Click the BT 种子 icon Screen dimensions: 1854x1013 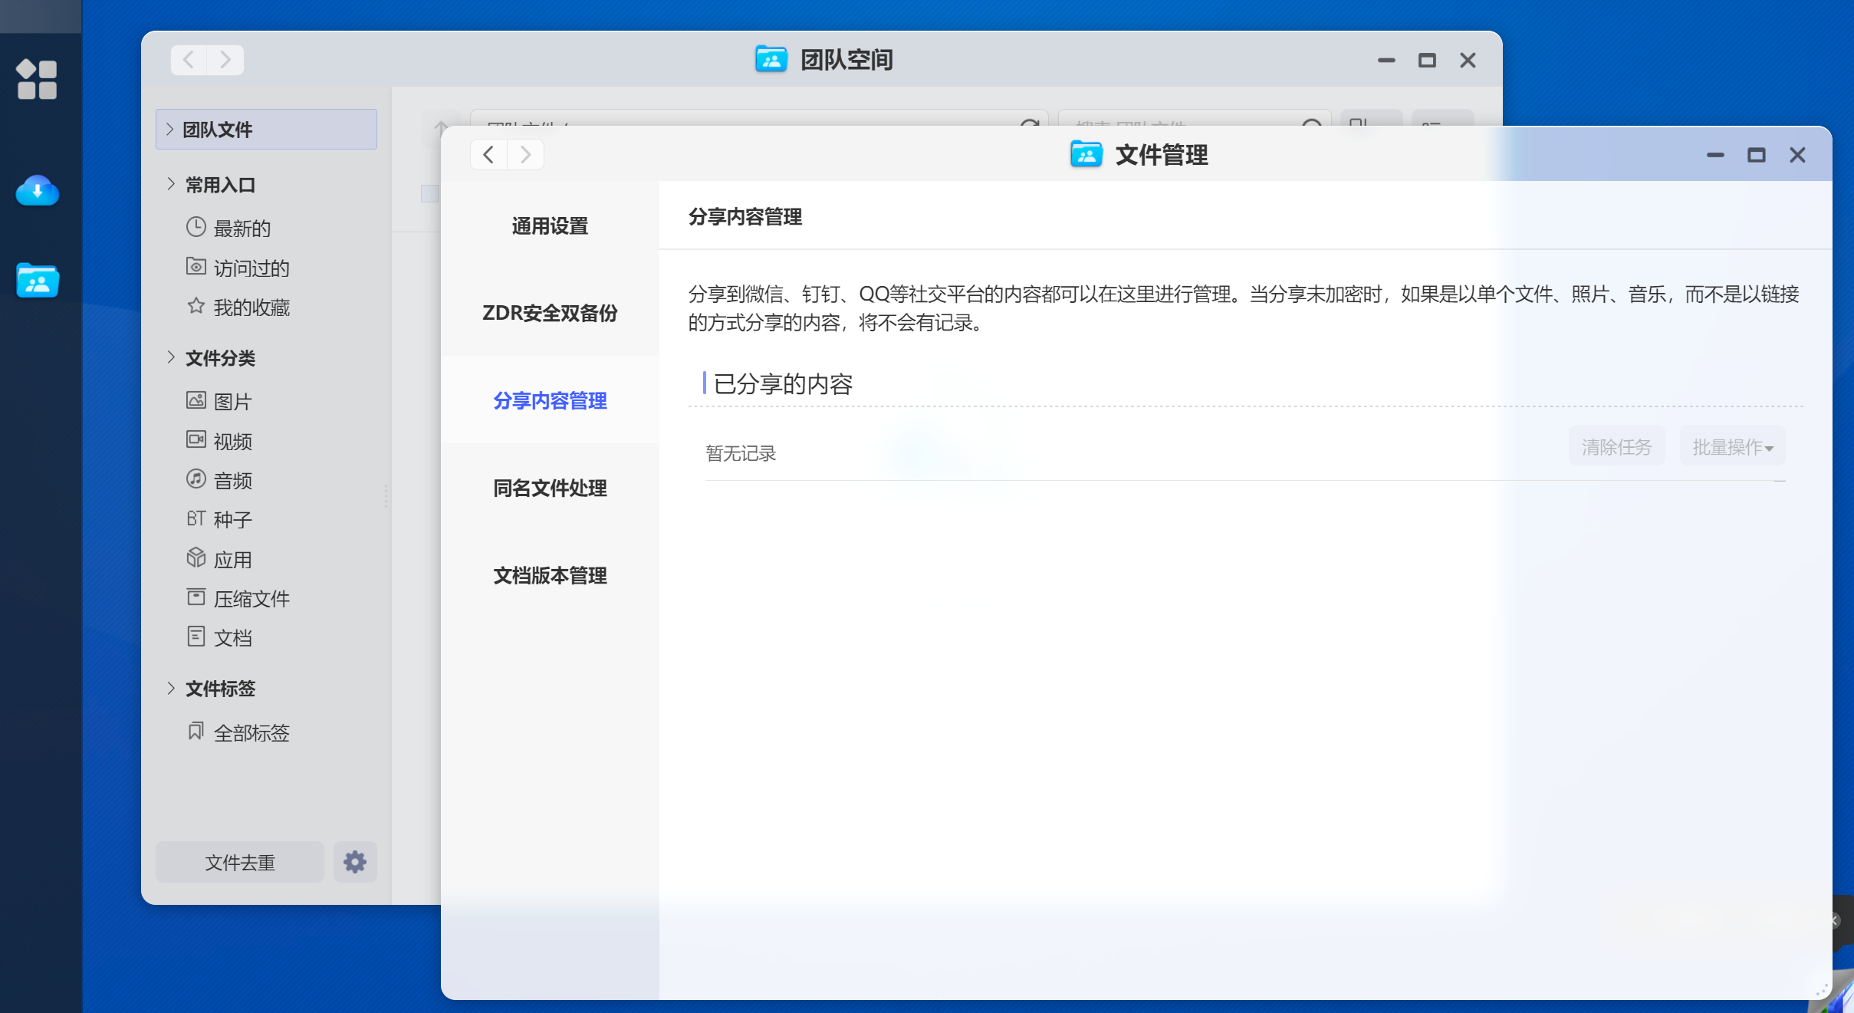click(x=196, y=518)
